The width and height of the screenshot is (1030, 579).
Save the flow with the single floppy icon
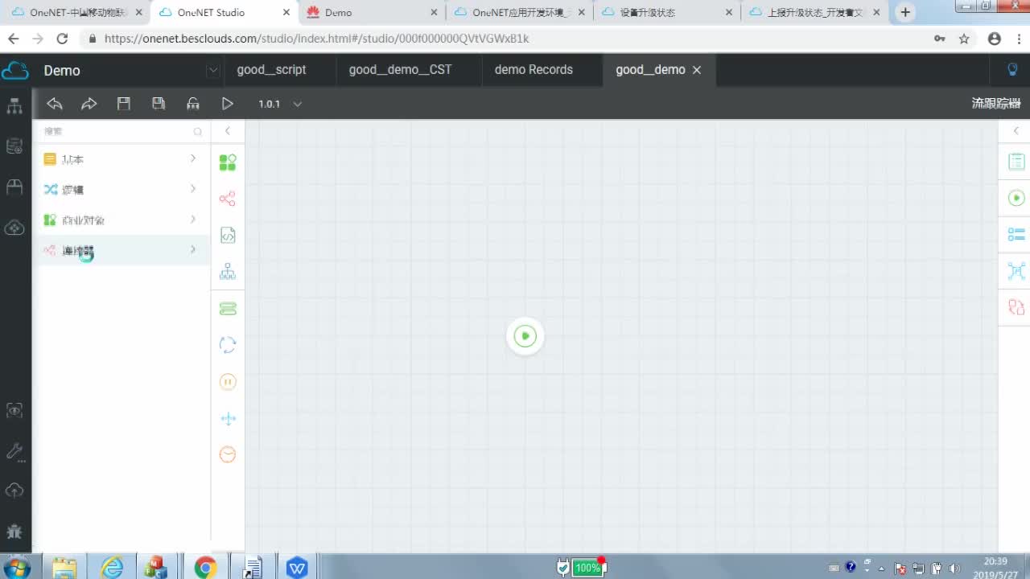coord(123,103)
